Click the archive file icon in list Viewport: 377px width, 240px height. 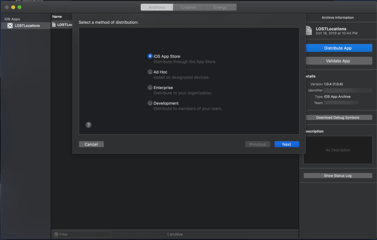coord(54,25)
